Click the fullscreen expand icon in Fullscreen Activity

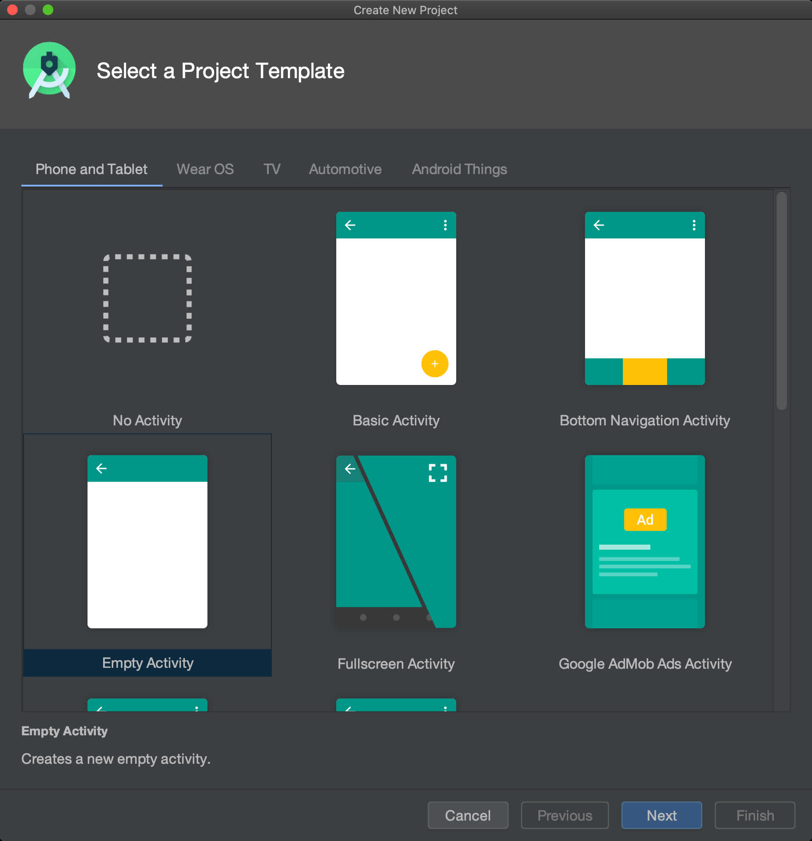pyautogui.click(x=438, y=473)
